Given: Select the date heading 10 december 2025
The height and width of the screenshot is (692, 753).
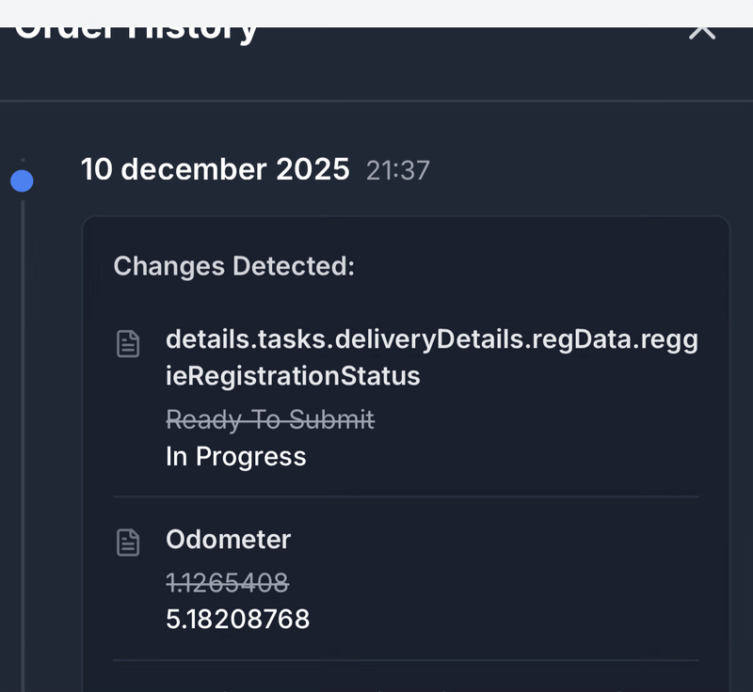Looking at the screenshot, I should click(x=215, y=169).
